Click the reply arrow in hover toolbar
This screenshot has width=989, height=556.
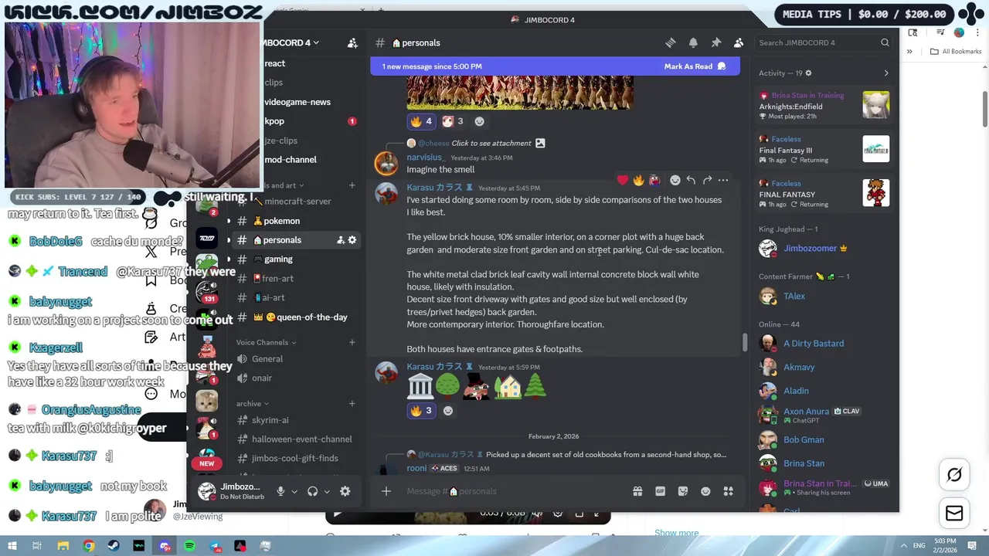point(691,180)
